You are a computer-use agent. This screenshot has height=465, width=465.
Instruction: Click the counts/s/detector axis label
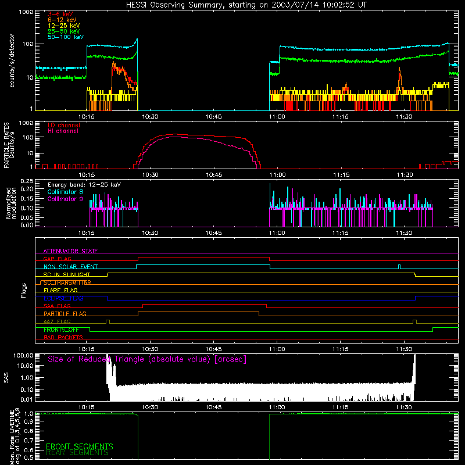point(12,60)
